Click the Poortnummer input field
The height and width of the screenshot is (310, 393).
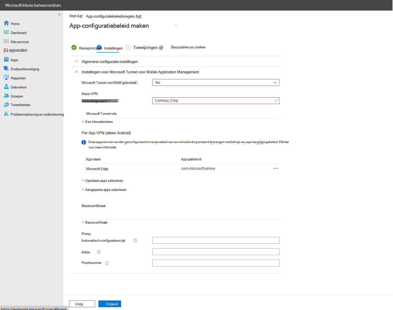(216, 263)
